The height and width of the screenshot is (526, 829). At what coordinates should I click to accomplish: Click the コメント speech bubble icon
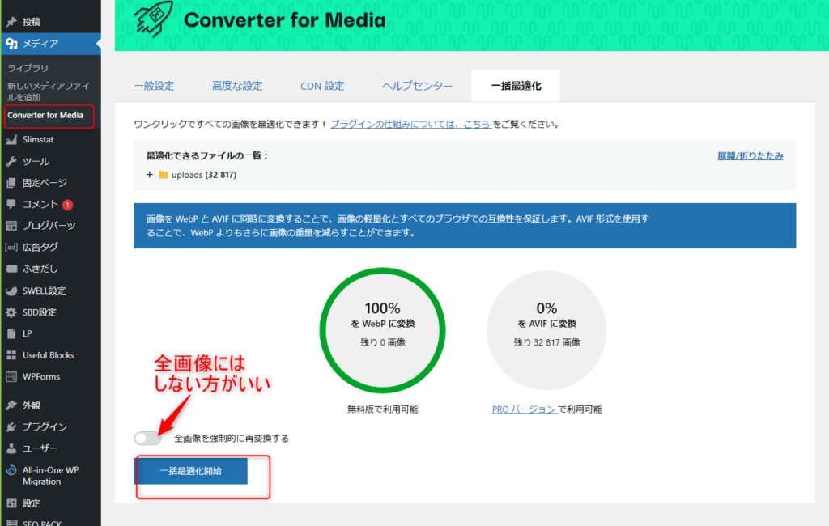click(x=11, y=204)
